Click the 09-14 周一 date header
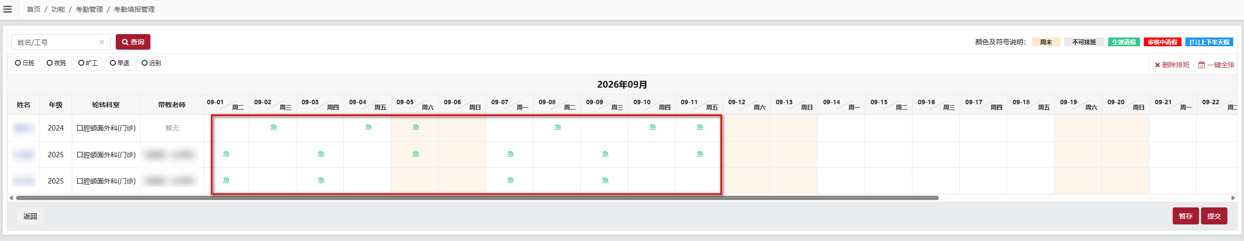This screenshot has height=241, width=1244. (841, 105)
